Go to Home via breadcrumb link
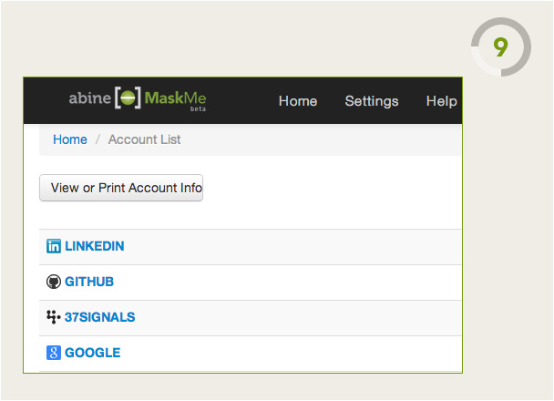 point(70,139)
